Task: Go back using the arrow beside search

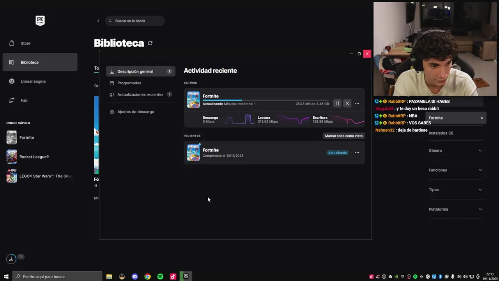Action: click(98, 21)
